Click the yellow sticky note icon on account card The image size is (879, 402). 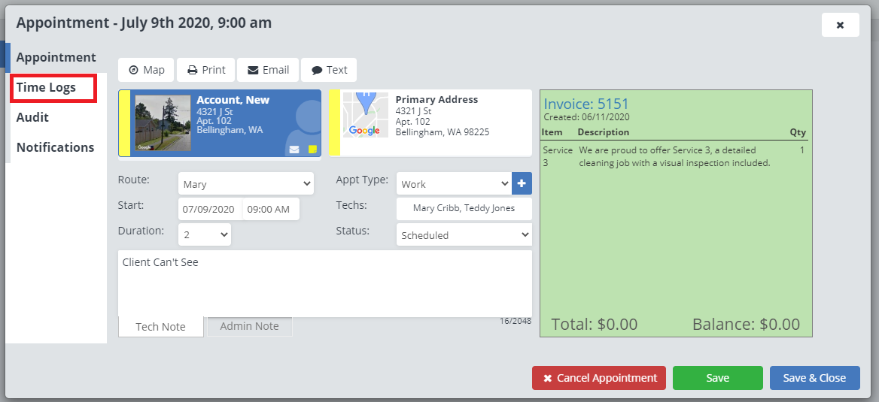[x=312, y=150]
